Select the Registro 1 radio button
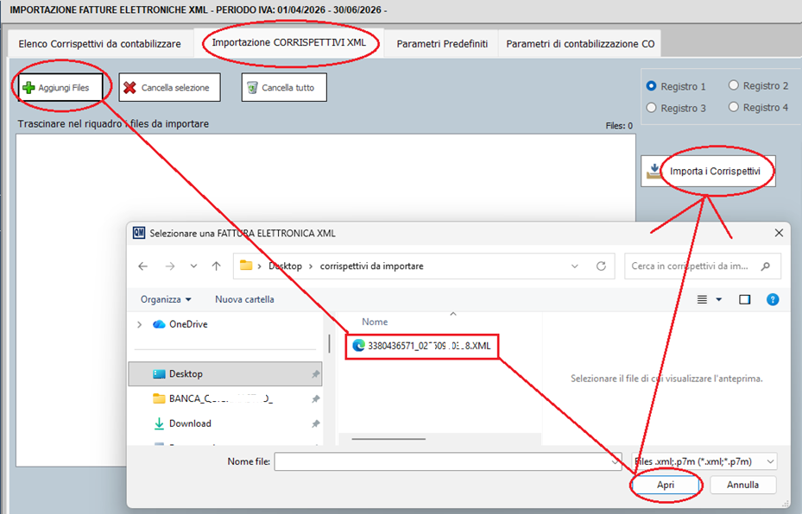Image resolution: width=802 pixels, height=514 pixels. coord(652,86)
